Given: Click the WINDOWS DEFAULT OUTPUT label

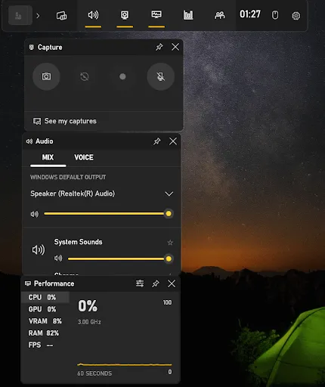Looking at the screenshot, I should click(x=68, y=177).
